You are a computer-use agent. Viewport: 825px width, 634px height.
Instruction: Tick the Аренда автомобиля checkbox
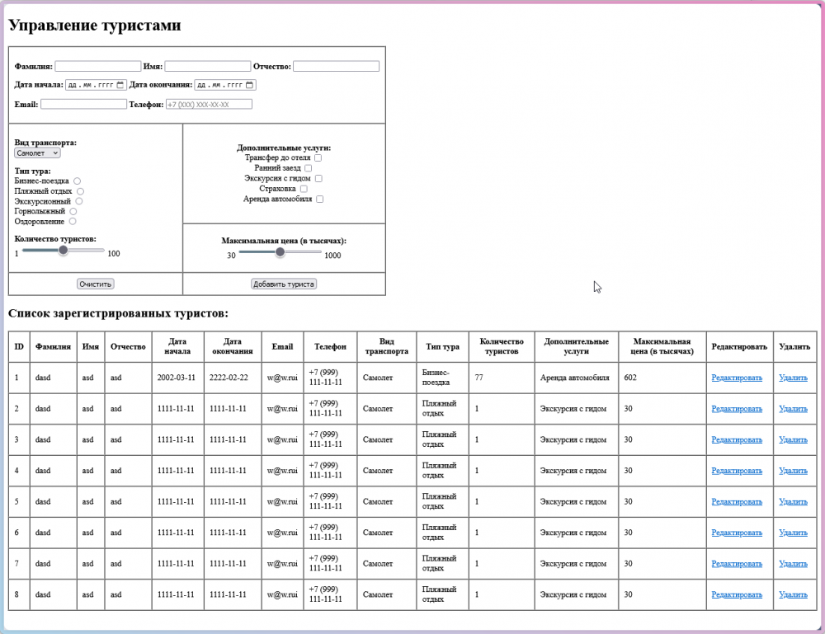(319, 200)
